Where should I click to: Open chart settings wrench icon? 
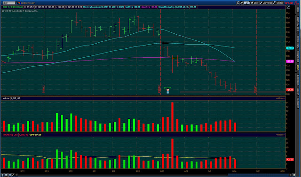click(x=242, y=3)
